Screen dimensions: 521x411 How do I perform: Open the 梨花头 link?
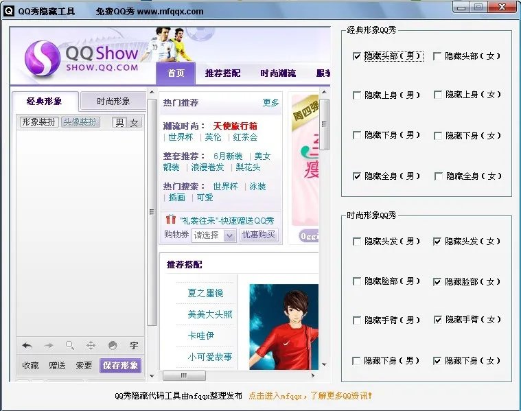pyautogui.click(x=248, y=167)
